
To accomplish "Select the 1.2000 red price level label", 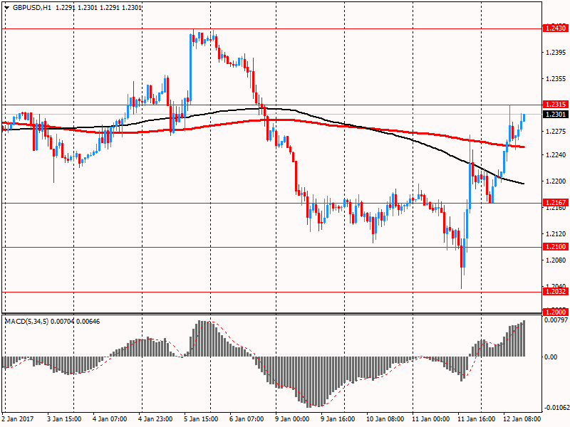I will tap(556, 312).
